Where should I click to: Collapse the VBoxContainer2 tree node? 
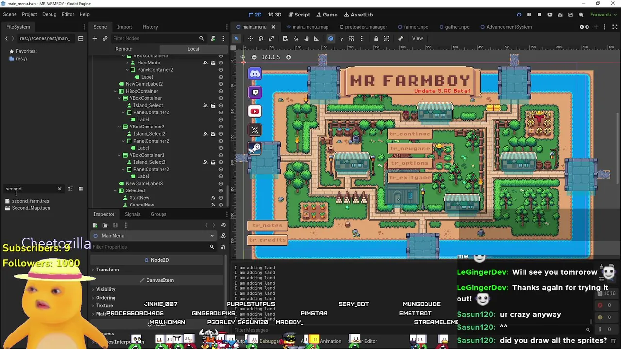click(119, 127)
